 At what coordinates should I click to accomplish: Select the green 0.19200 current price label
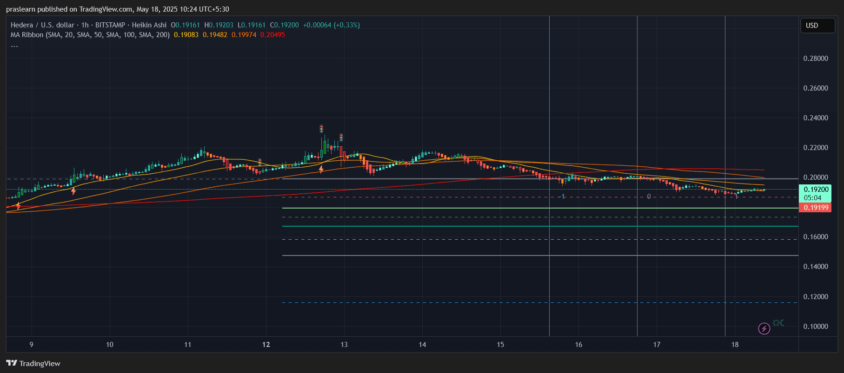(x=816, y=190)
